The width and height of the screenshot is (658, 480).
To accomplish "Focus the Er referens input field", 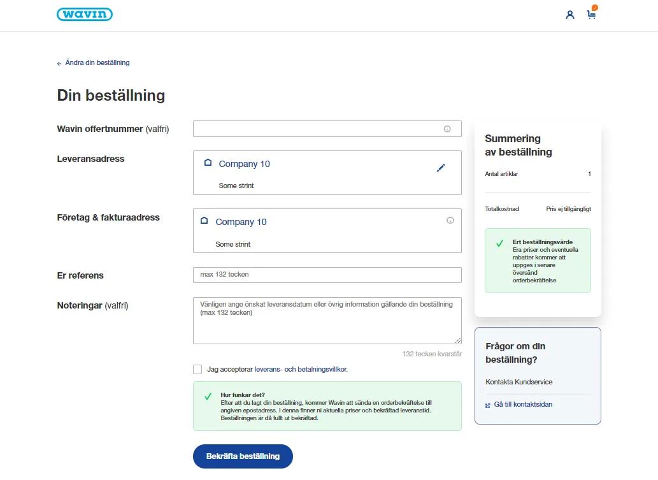I will click(x=327, y=275).
